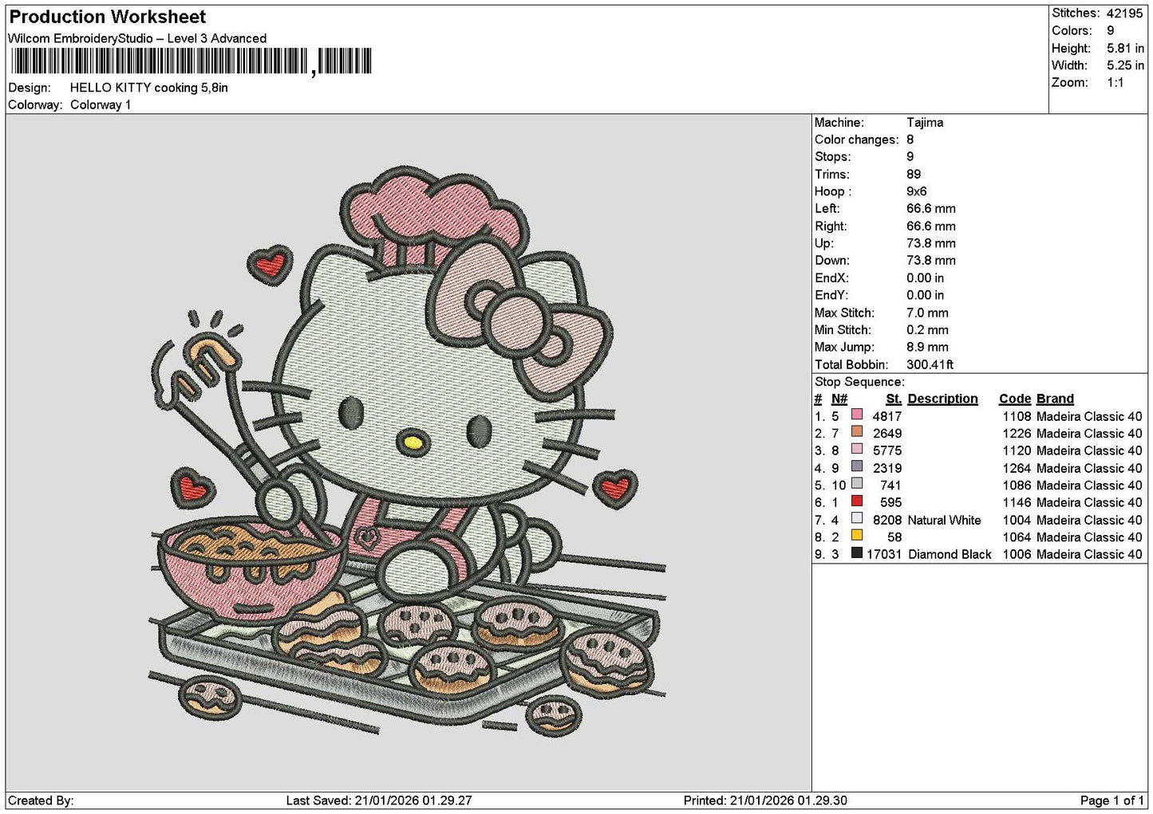Click the EndX value 0.00 in

point(925,278)
